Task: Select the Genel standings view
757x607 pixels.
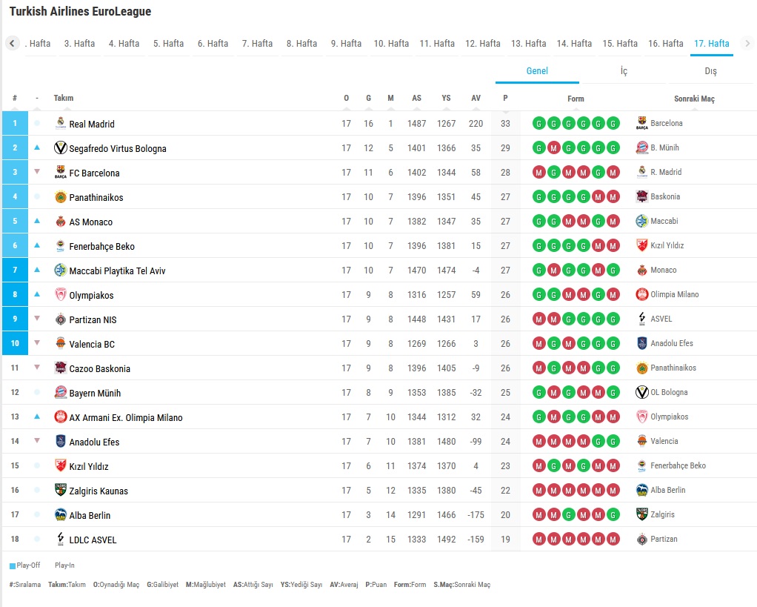Action: point(537,71)
